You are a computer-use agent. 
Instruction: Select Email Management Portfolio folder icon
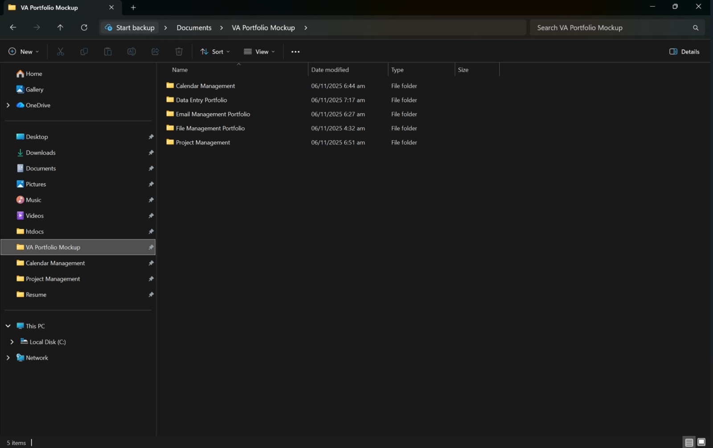(x=170, y=114)
